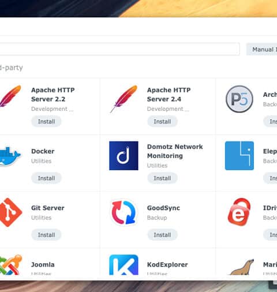This screenshot has width=277, height=292.
Task: Click the GoodSync circular arrows icon
Action: coord(123,212)
